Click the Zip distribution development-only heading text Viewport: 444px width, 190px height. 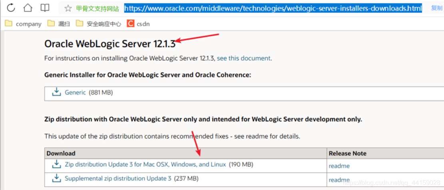203,119
